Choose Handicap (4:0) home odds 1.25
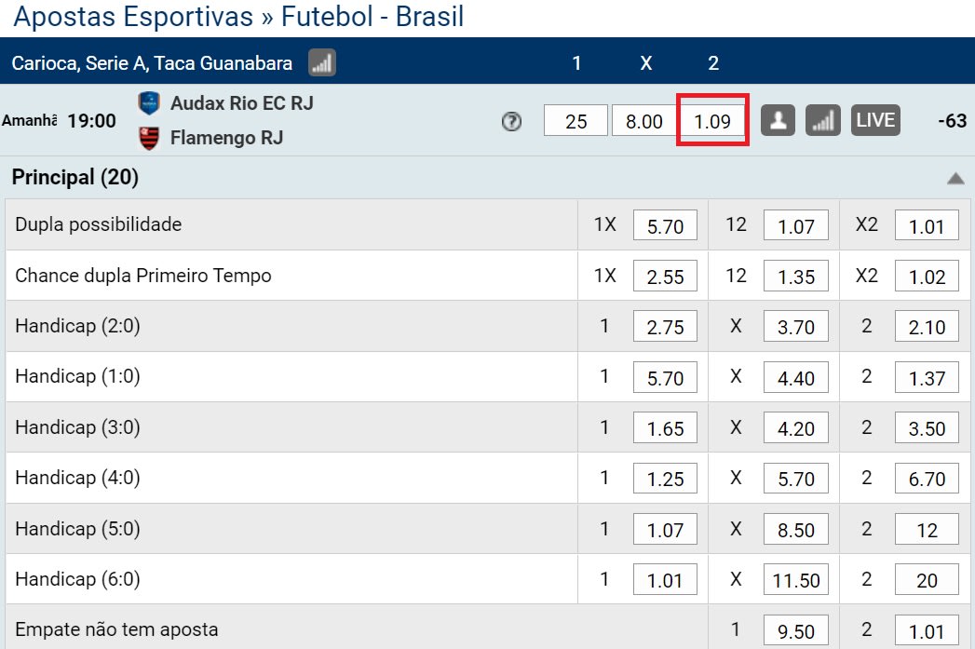975x649 pixels. (x=665, y=478)
